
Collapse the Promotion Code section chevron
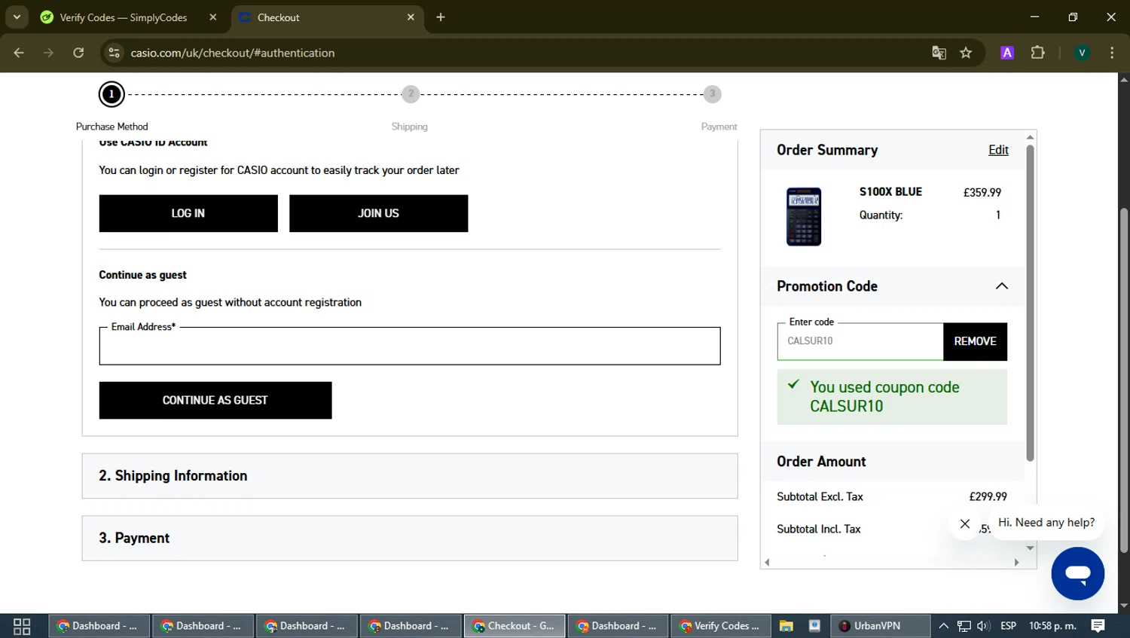(x=1001, y=286)
